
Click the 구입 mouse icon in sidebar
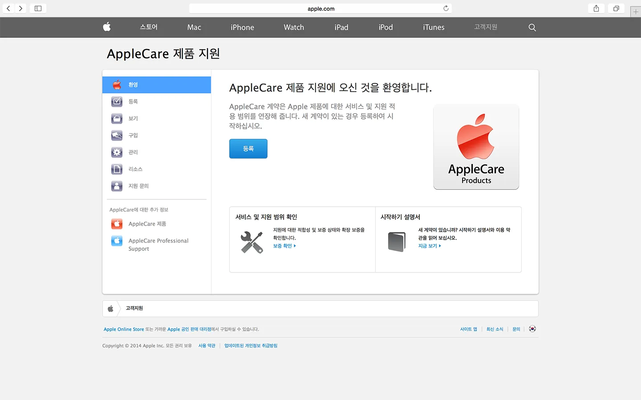tap(116, 135)
